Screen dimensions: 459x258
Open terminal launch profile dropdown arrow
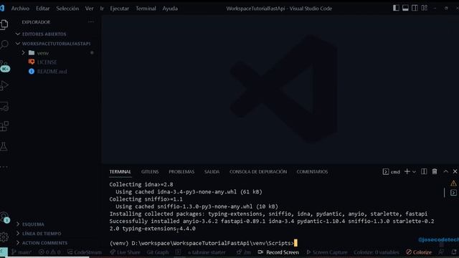pyautogui.click(x=414, y=172)
